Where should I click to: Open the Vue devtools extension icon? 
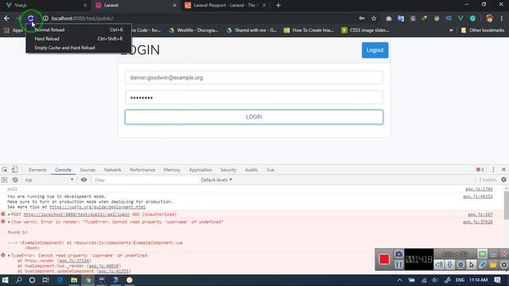coord(460,18)
